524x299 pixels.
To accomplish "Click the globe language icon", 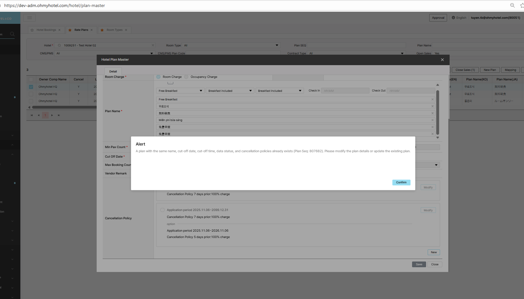I will click(453, 18).
